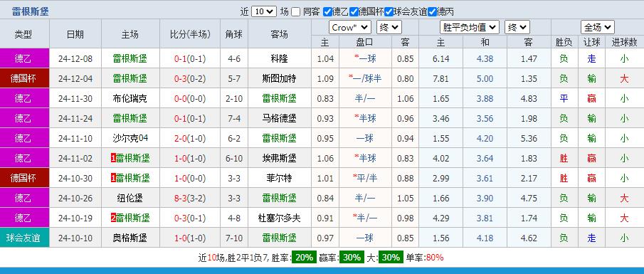This screenshot has width=644, height=274.
Task: Click the green 20% win rate badge
Action: tap(305, 258)
